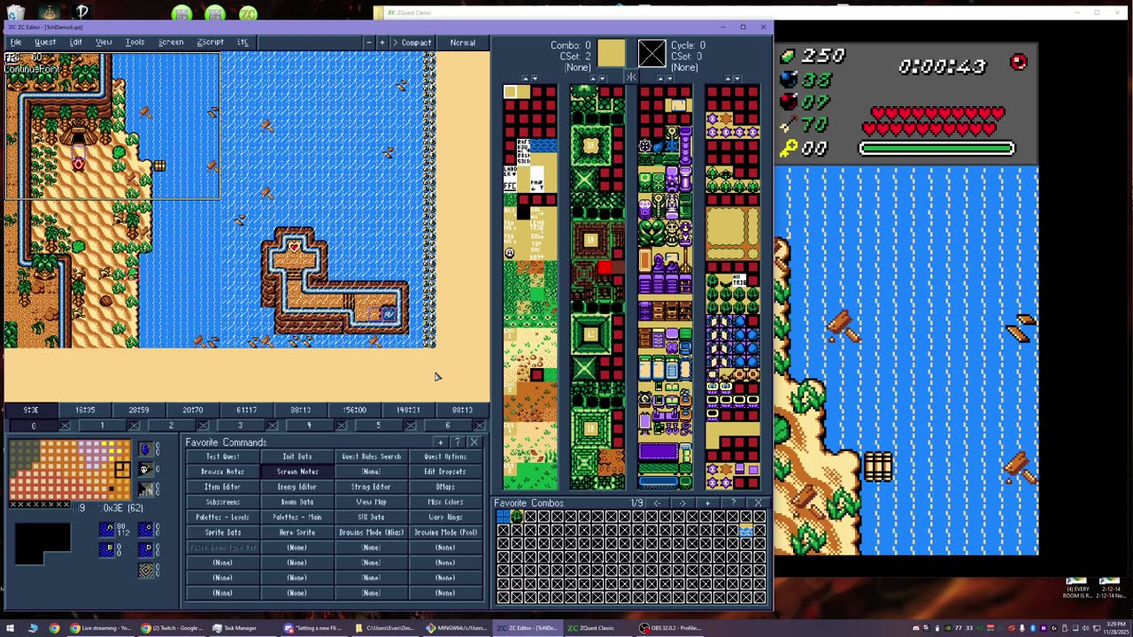Screen dimensions: 1133x637
Task: Go to previous Favorite Combos page
Action: 657,503
